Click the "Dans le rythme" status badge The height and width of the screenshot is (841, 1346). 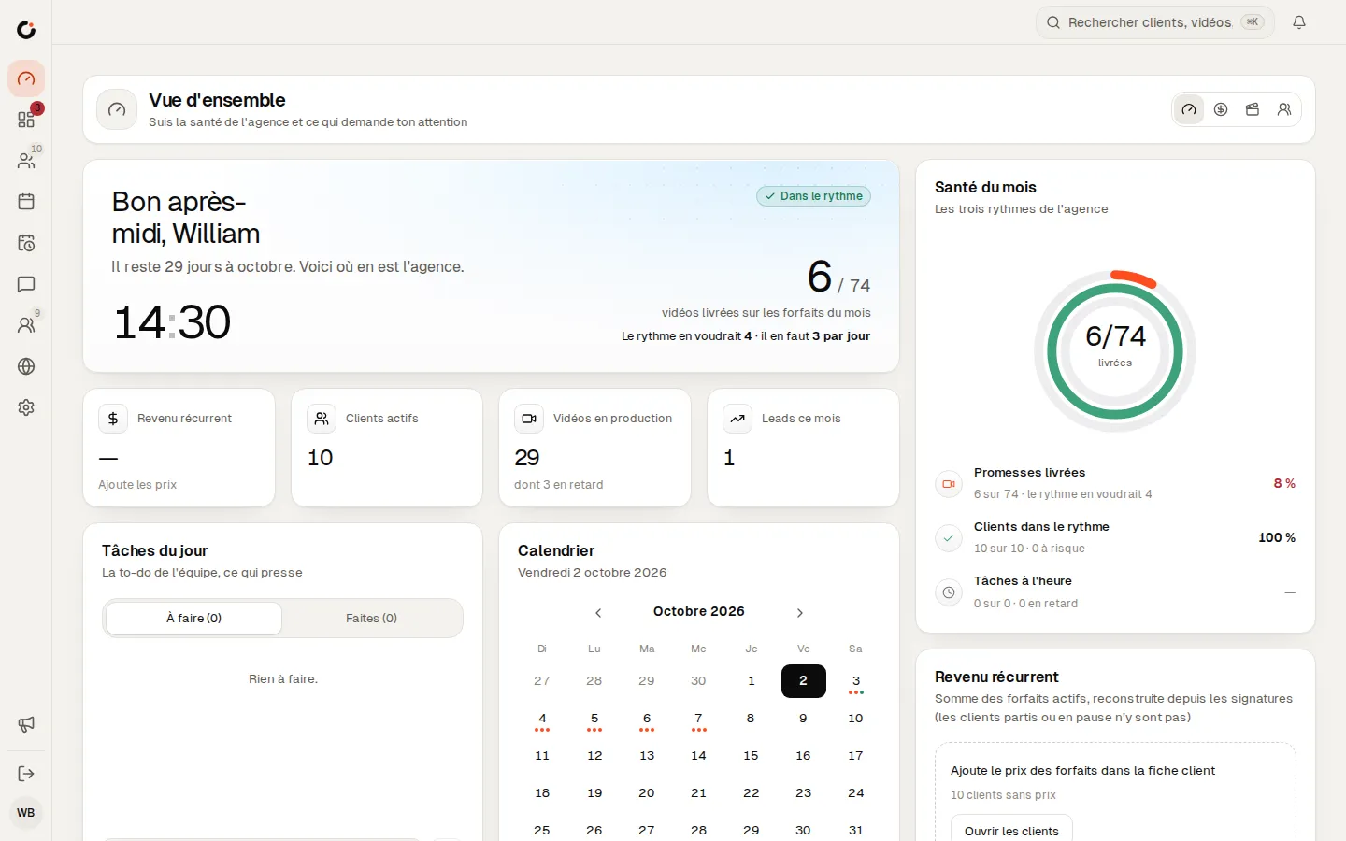pyautogui.click(x=813, y=196)
